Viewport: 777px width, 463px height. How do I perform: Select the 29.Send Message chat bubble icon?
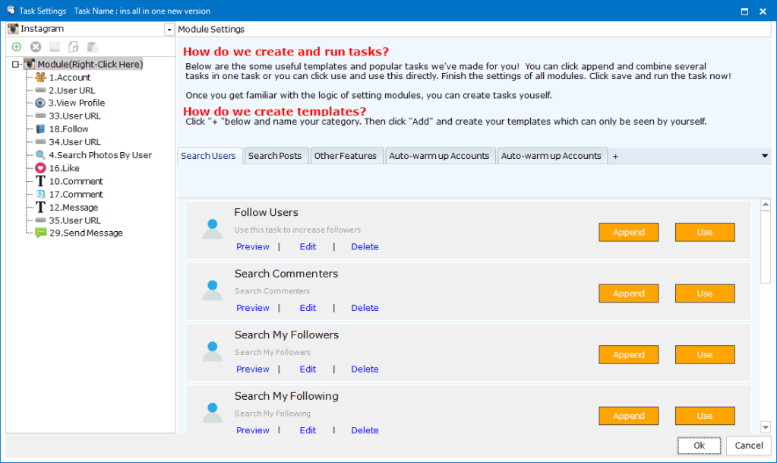(40, 233)
